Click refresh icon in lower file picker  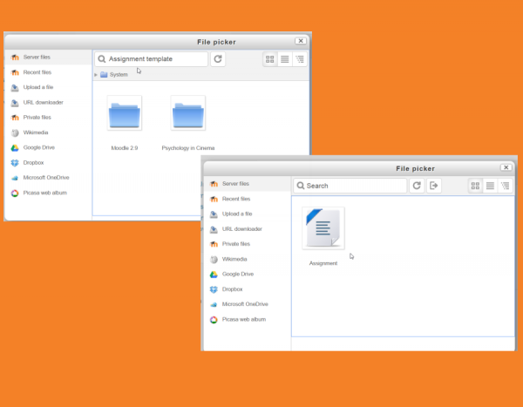[x=417, y=186]
